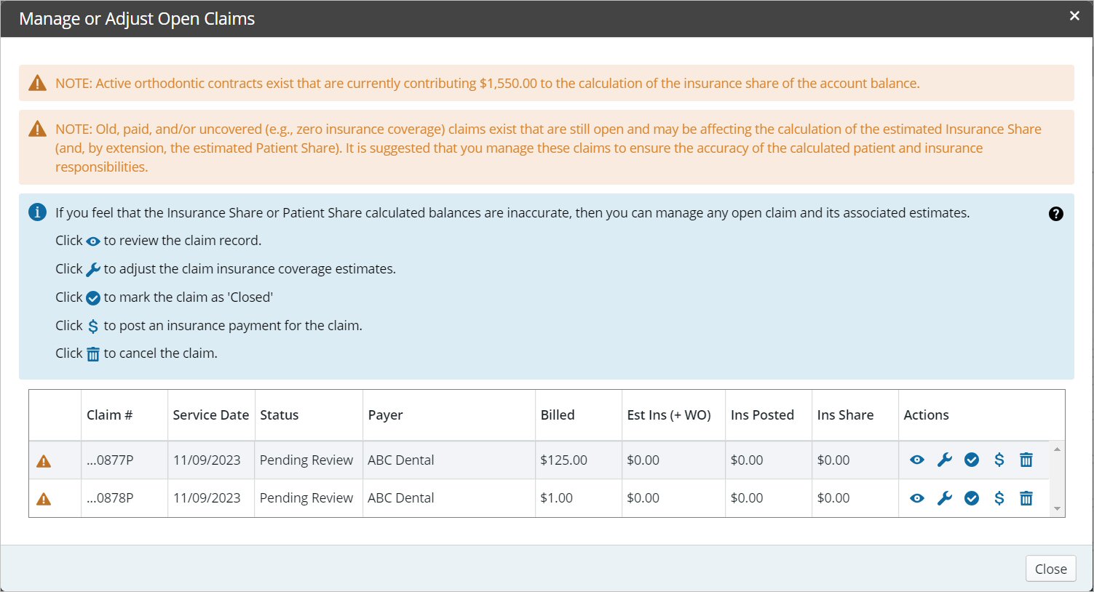Delete claim 0878P using trash icon
This screenshot has width=1094, height=592.
pos(1026,498)
